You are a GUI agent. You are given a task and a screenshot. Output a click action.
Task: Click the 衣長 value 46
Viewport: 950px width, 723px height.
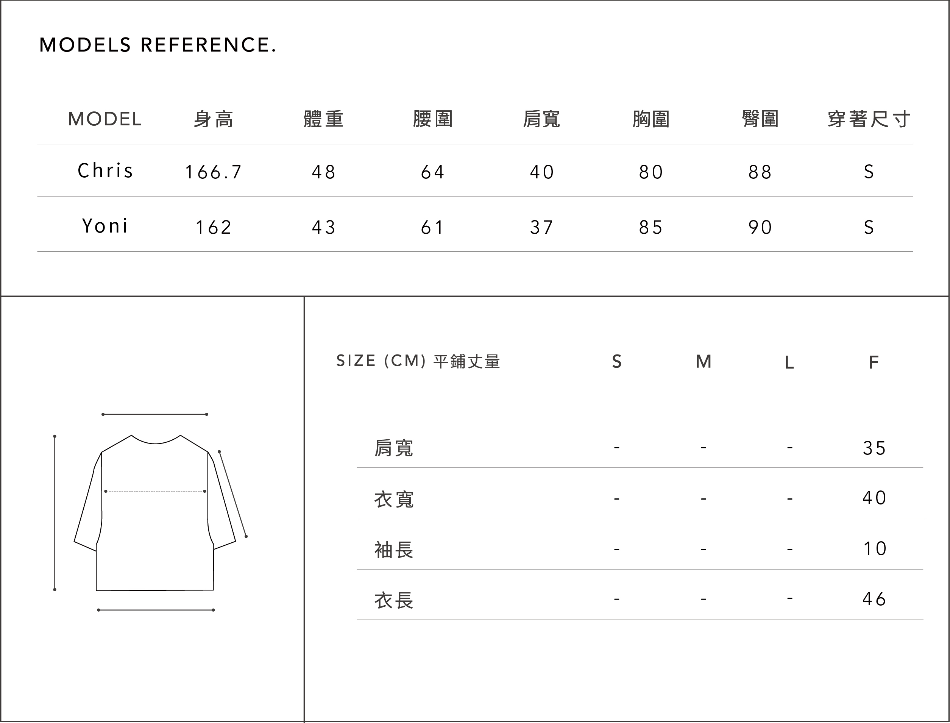[x=874, y=599]
